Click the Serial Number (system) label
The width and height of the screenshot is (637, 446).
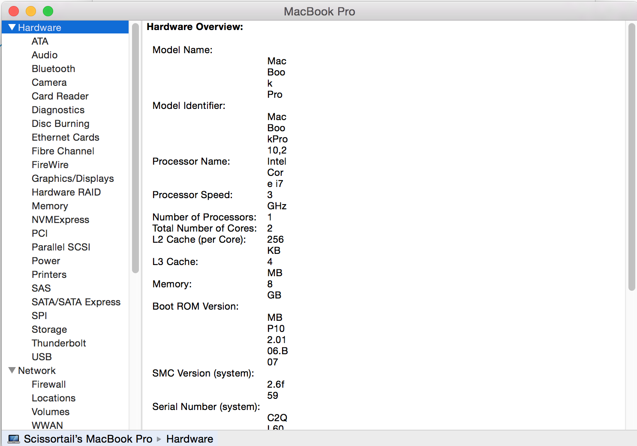[206, 407]
